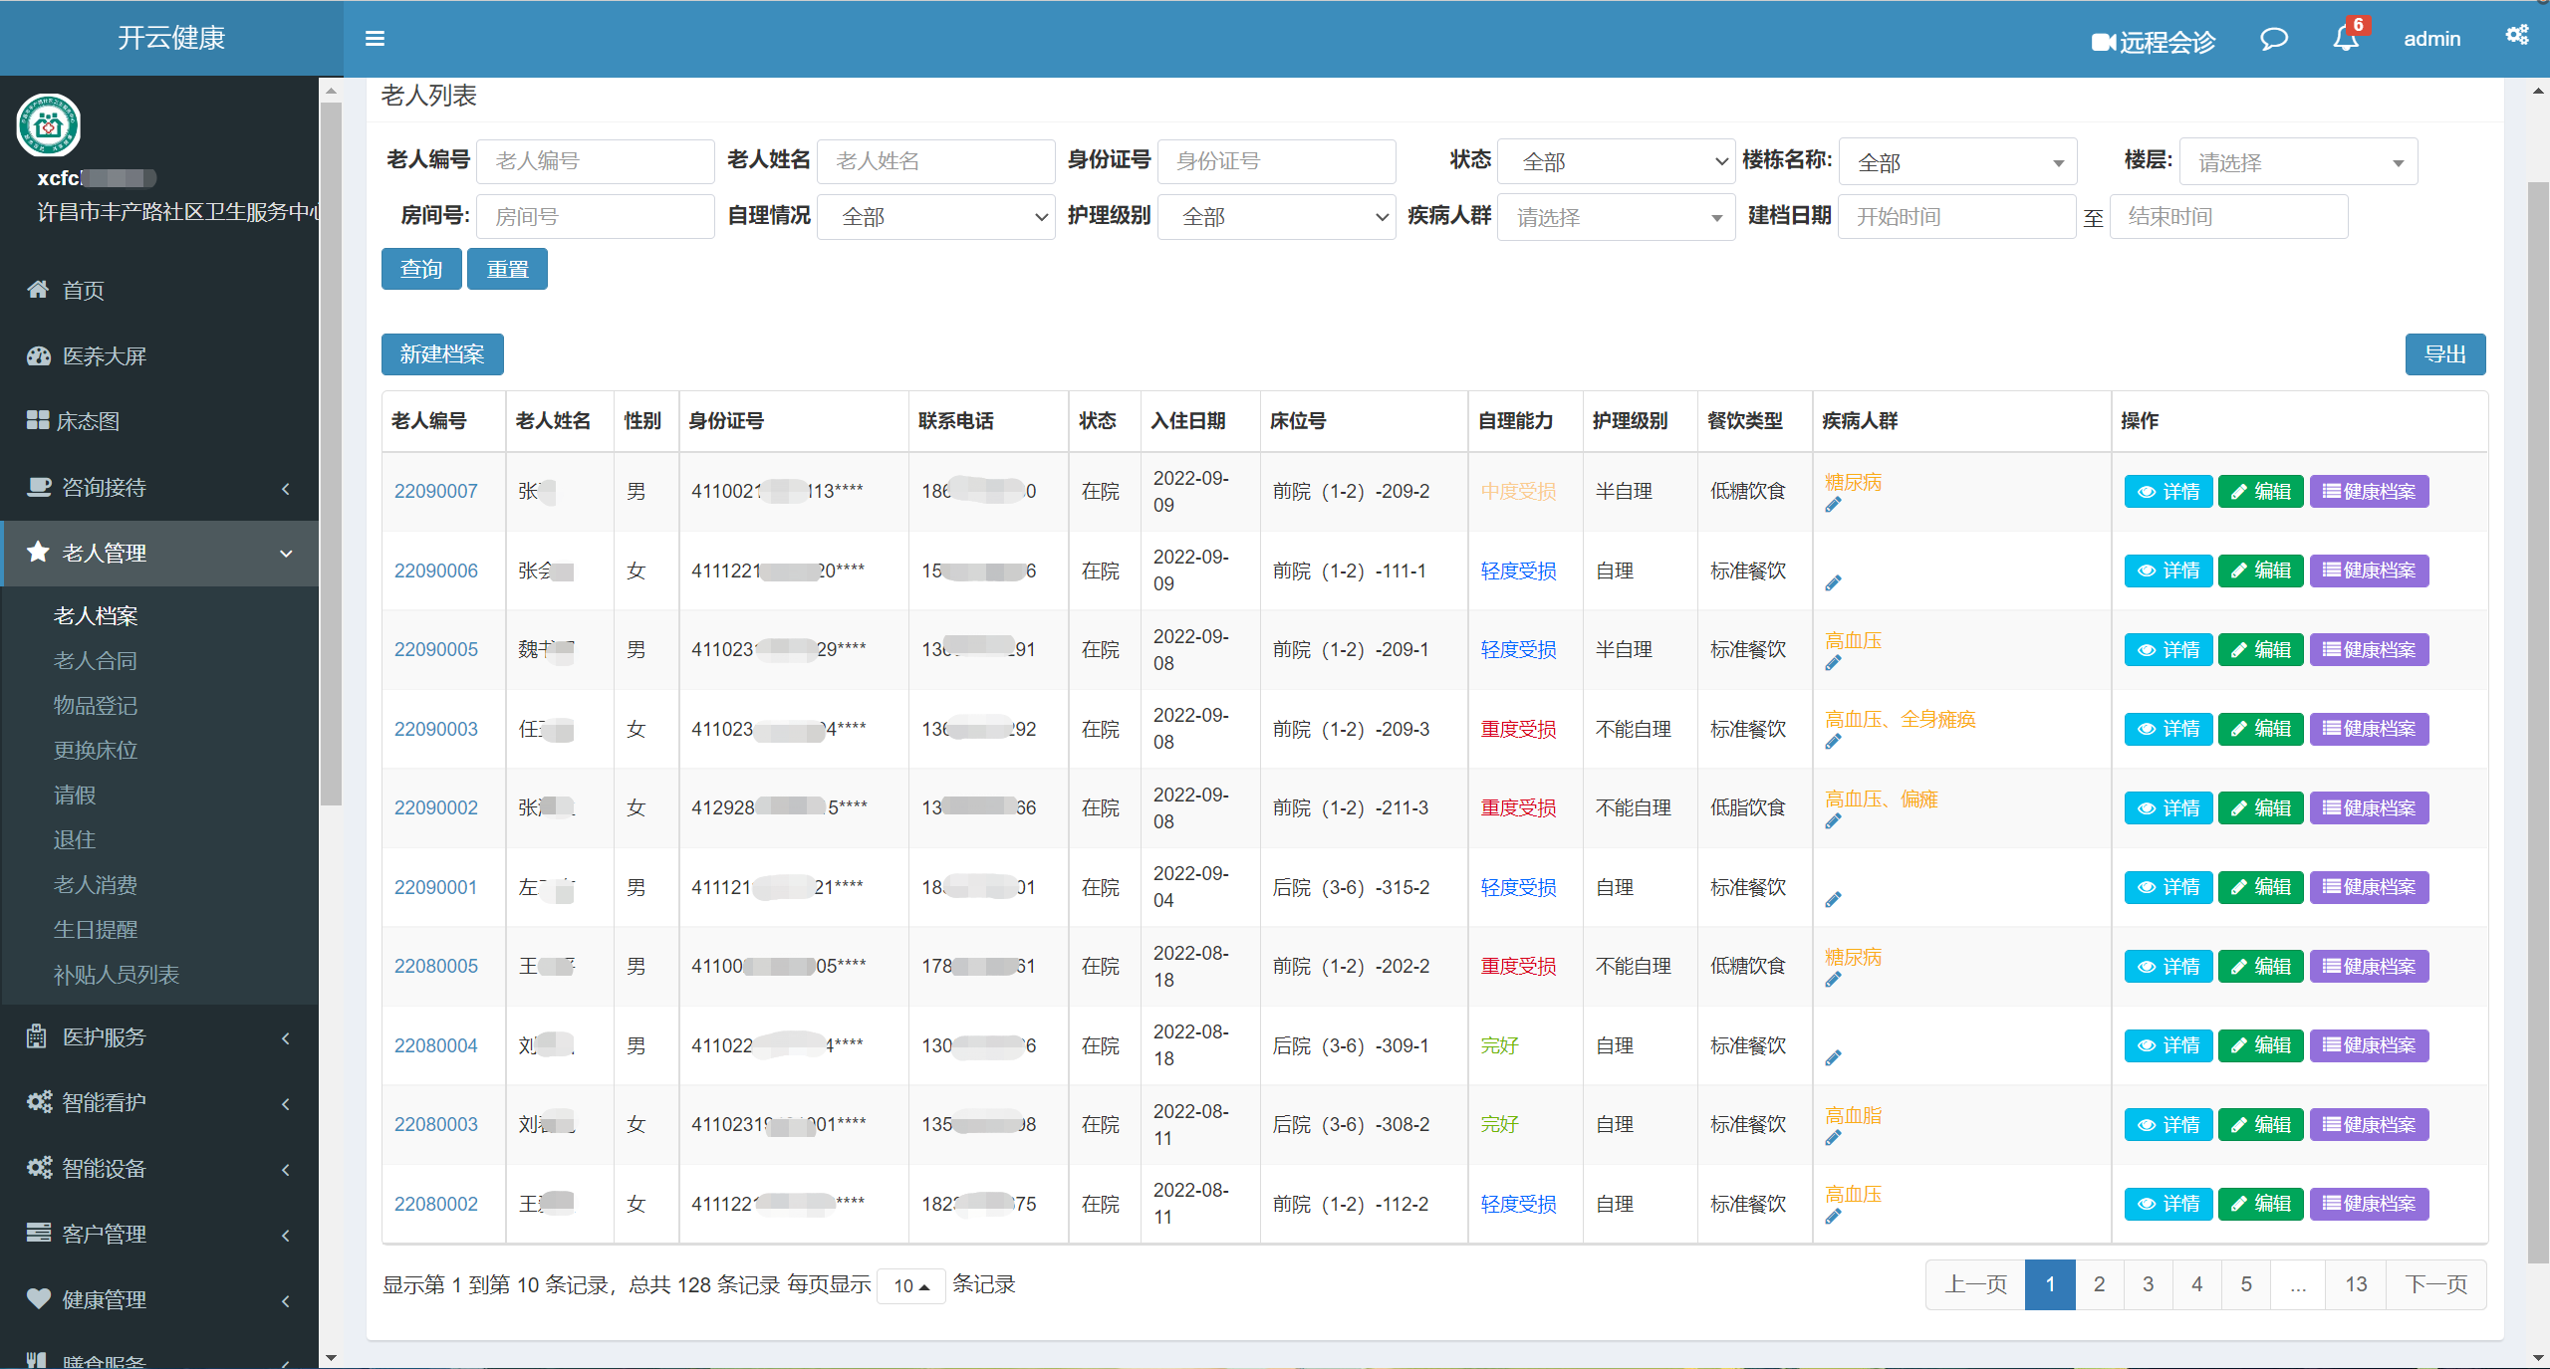The width and height of the screenshot is (2550, 1369).
Task: Open the 楼栋名称 dropdown
Action: click(1958, 161)
